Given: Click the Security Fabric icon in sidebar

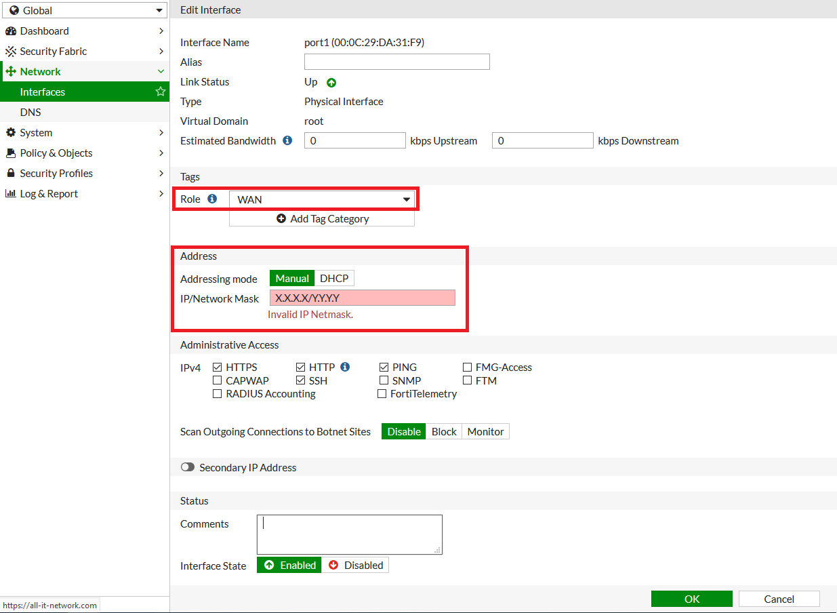Looking at the screenshot, I should [11, 52].
